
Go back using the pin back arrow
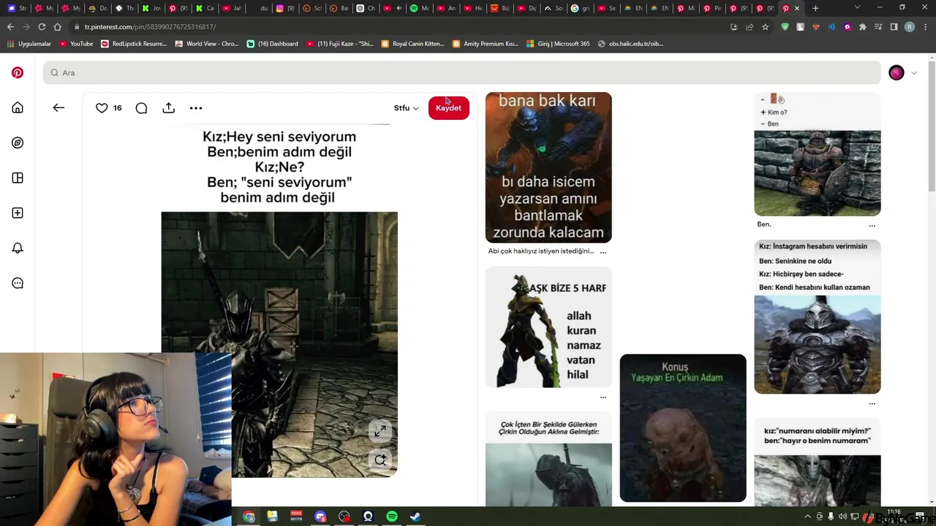tap(58, 108)
